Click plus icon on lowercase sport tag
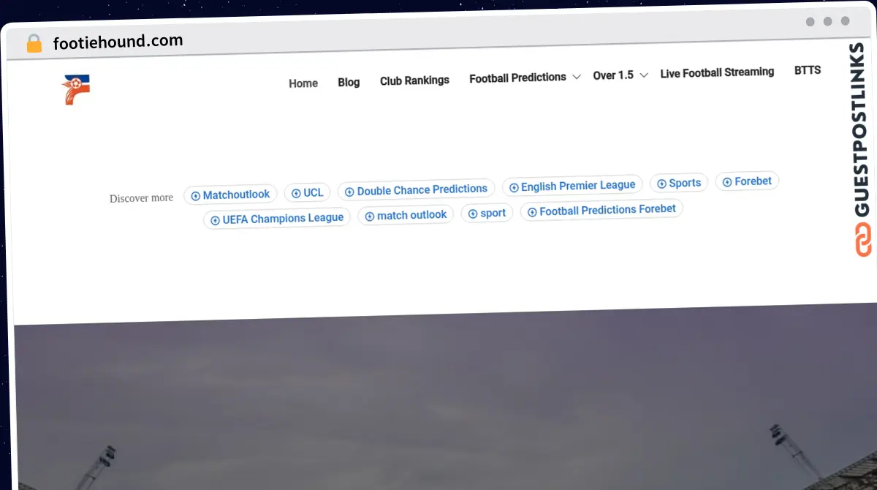877x490 pixels. [x=473, y=214]
